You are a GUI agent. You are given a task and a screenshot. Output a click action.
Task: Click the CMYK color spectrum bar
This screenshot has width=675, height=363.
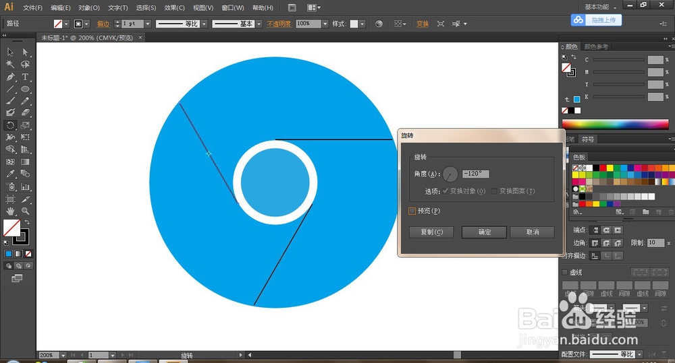click(x=615, y=124)
